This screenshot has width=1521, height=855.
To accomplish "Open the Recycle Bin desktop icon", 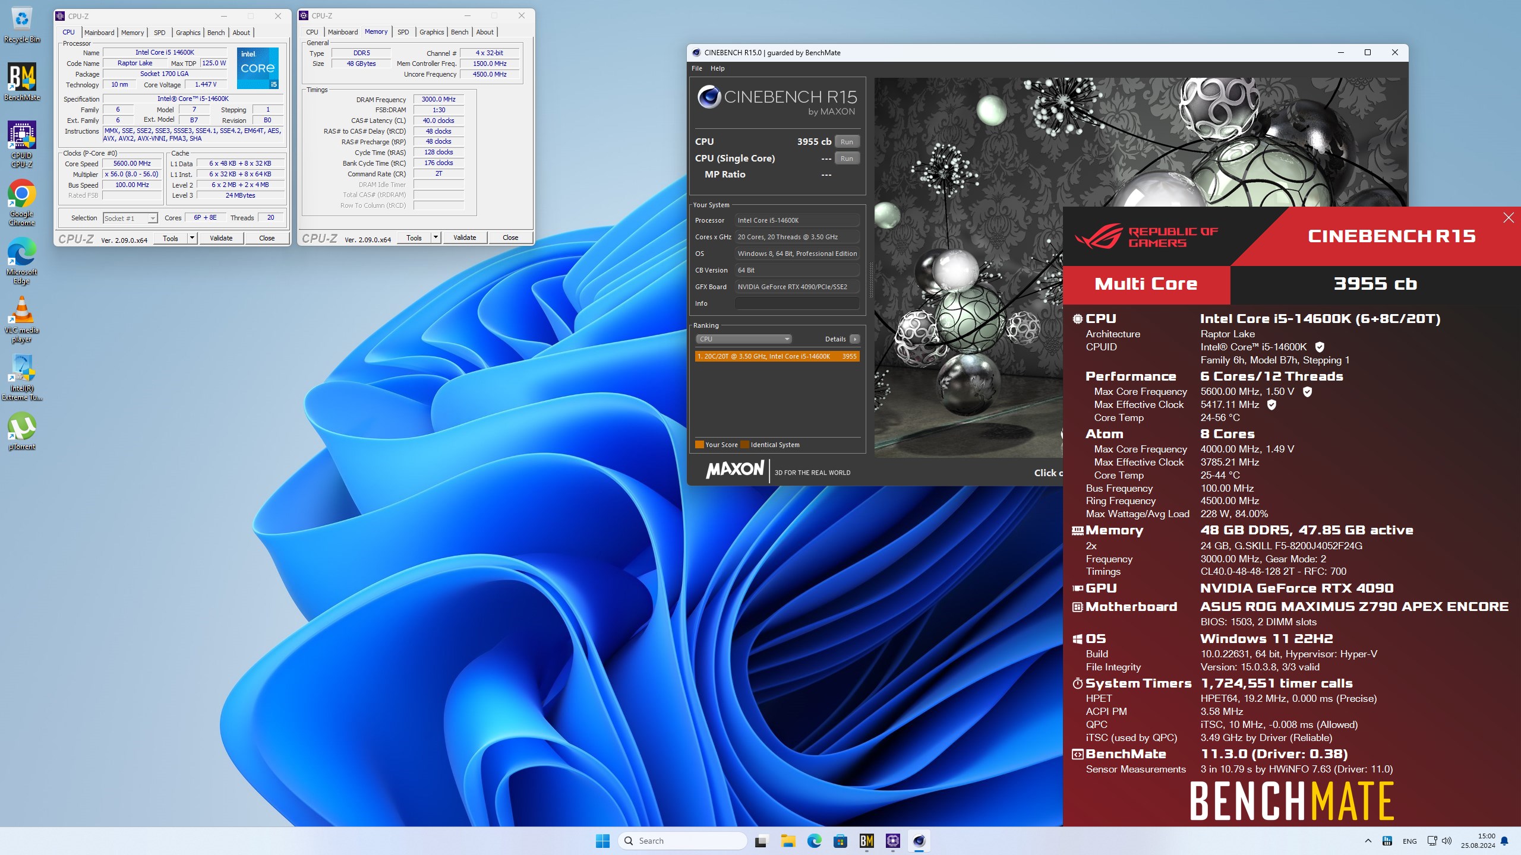I will [21, 25].
